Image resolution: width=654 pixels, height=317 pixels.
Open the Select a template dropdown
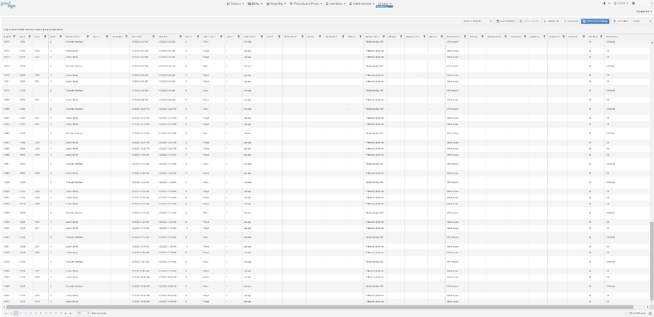477,21
